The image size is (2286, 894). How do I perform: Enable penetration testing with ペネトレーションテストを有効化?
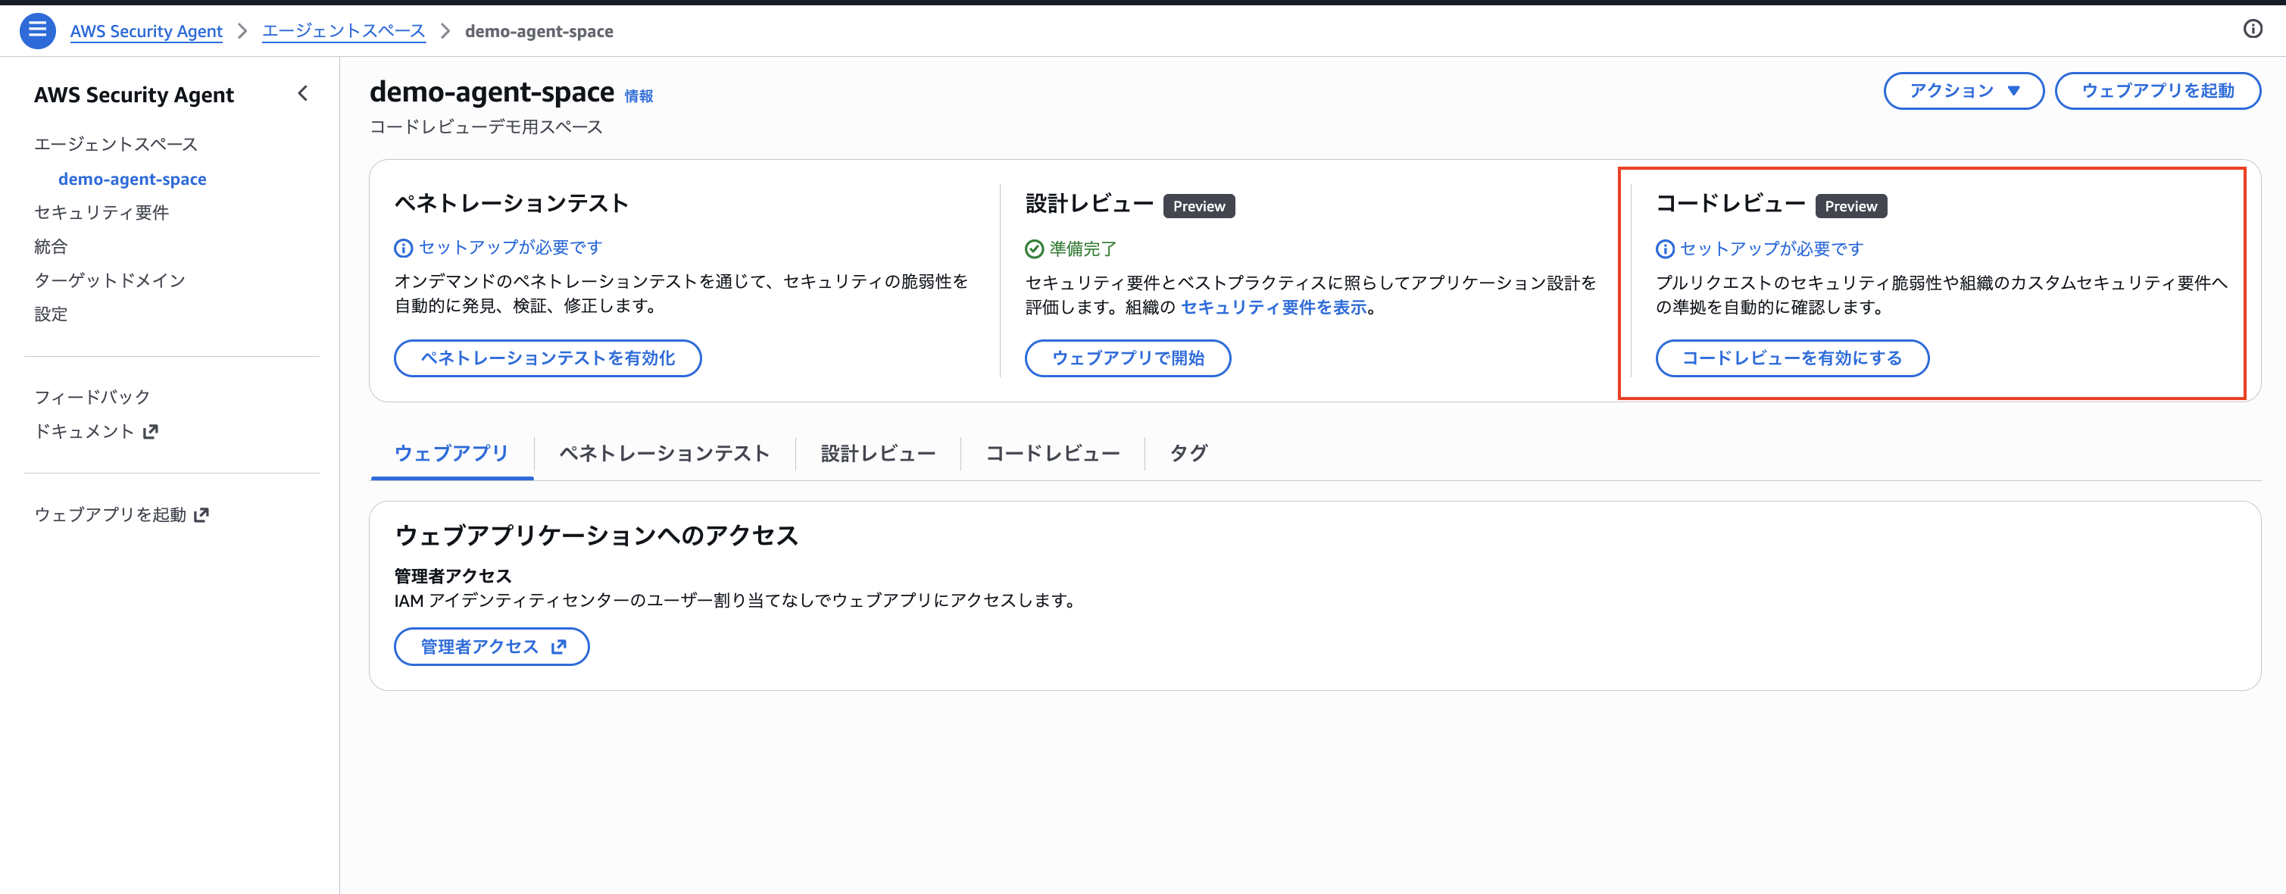pyautogui.click(x=547, y=358)
